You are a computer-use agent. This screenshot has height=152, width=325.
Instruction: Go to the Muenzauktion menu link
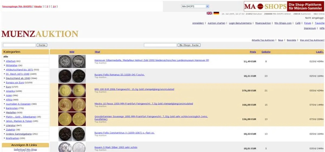pyautogui.click(x=263, y=23)
